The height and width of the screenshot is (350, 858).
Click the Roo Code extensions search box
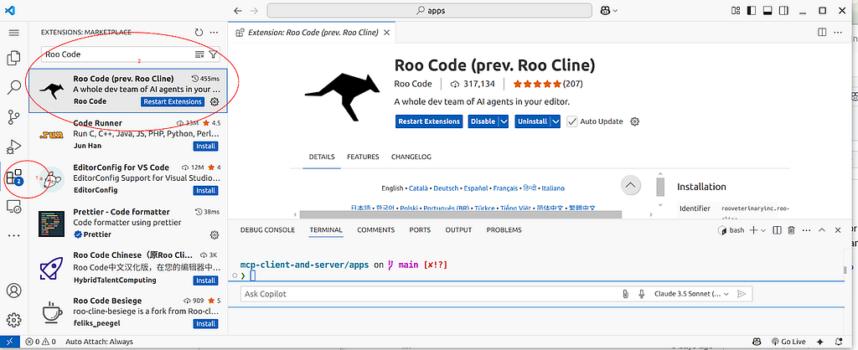click(x=117, y=54)
